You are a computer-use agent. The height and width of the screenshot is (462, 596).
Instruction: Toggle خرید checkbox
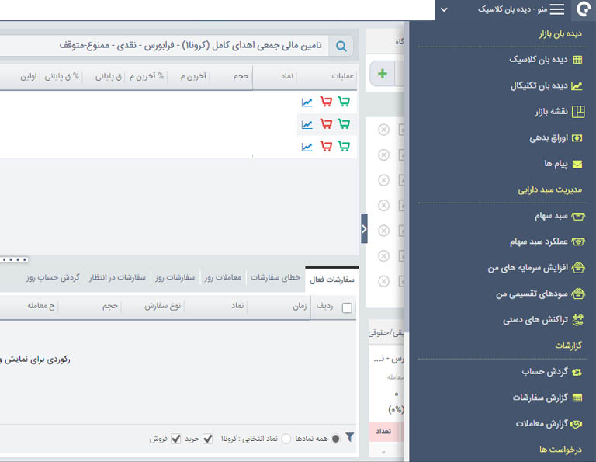pos(207,439)
